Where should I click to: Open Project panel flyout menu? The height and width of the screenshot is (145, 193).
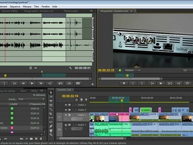coord(41,91)
